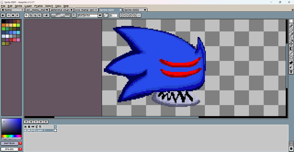Toggle all layers lock in timeline header
The height and width of the screenshot is (152, 294).
pos(29,127)
